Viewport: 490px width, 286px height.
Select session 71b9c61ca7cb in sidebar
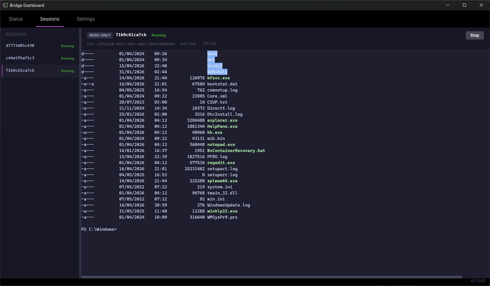coord(40,71)
